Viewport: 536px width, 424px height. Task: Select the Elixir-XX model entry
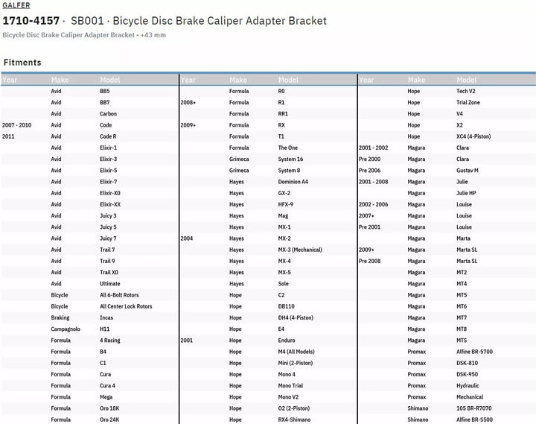tap(110, 204)
